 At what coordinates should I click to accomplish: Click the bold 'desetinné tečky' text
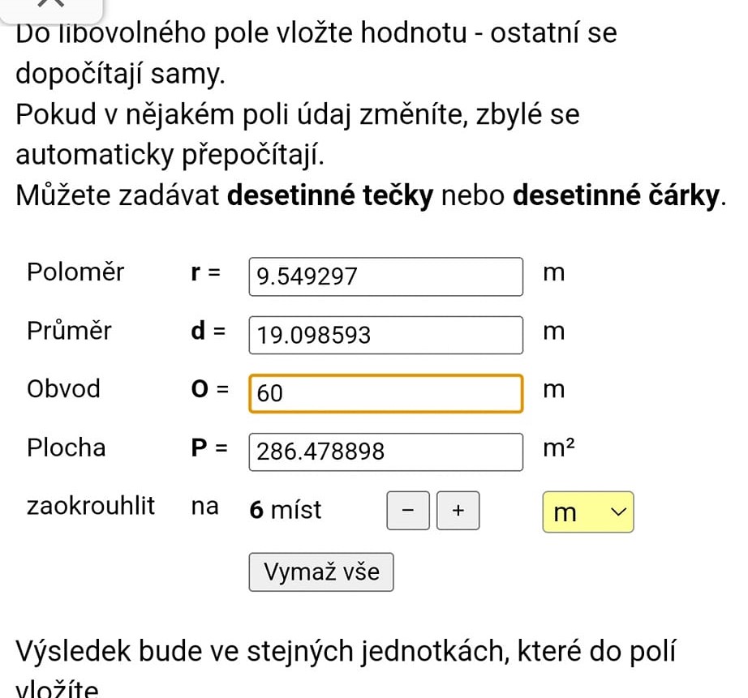(332, 197)
